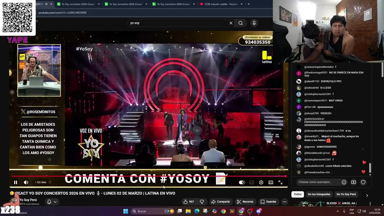
Task: Open Copilot from the taskbar
Action: (214, 211)
